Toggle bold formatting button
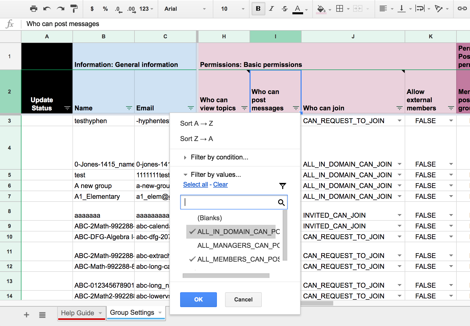The width and height of the screenshot is (470, 326). tap(258, 9)
